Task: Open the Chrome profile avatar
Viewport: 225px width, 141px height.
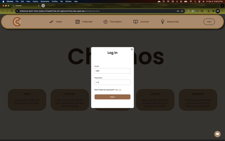Action: tap(218, 11)
